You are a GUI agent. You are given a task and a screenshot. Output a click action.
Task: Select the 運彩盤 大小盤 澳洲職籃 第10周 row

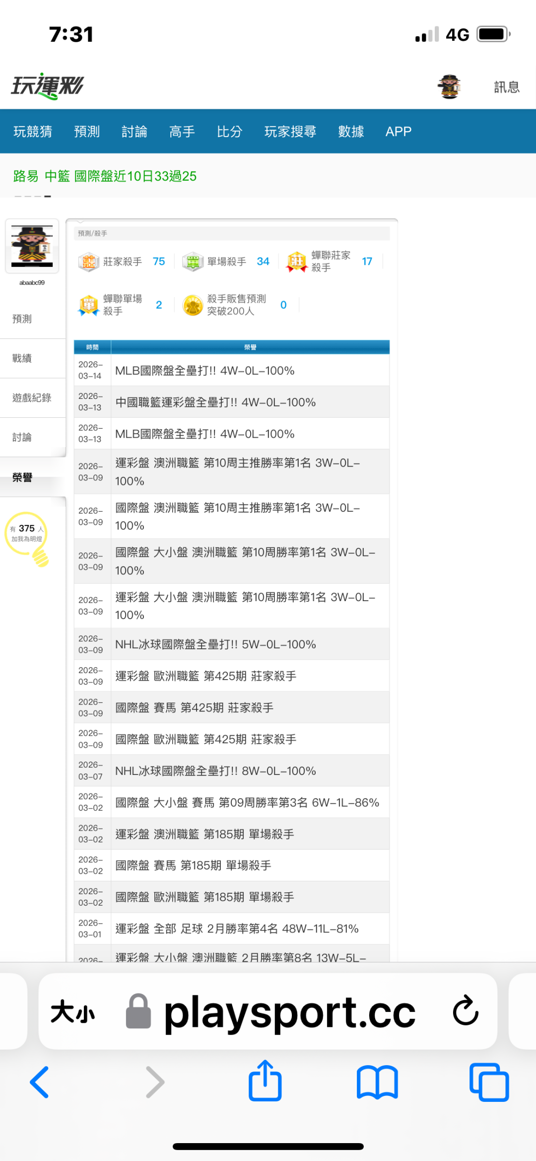[232, 606]
